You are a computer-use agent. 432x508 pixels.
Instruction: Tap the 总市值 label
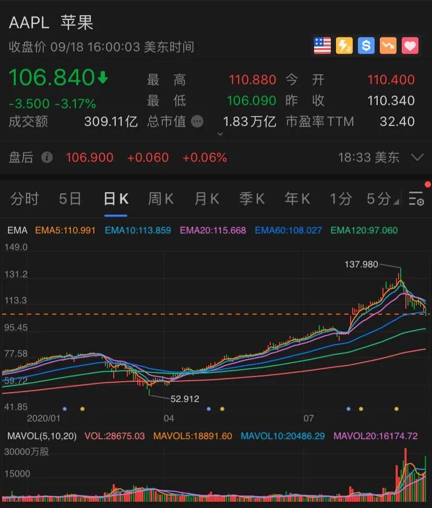point(166,122)
